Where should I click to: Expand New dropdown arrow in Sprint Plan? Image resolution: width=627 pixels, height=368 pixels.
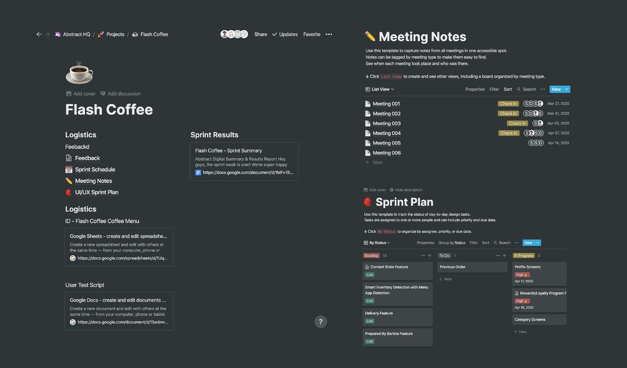pos(538,243)
